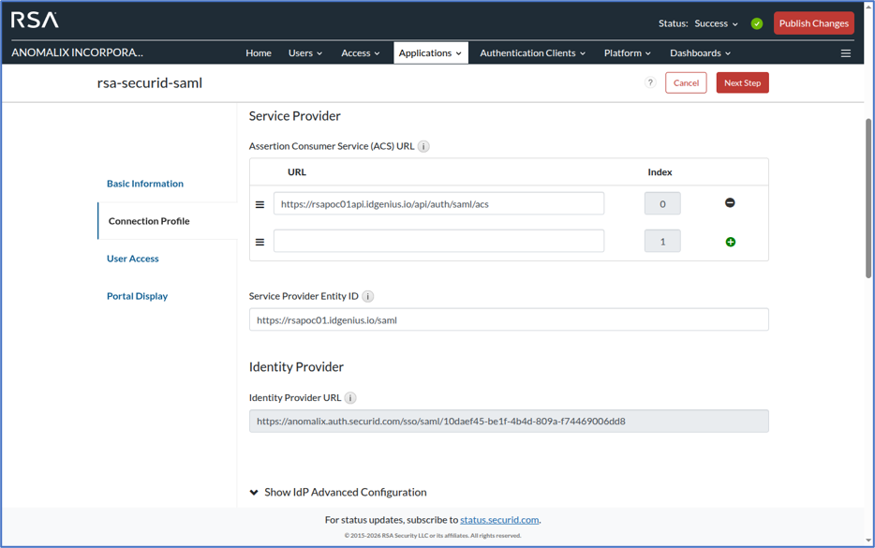Open the hamburger menu in navigation bar
Screen dimensions: 875x548
tap(845, 53)
